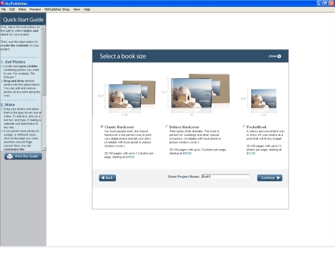This screenshot has height=259, width=335.
Task: Open the Help menu
Action: tap(87, 9)
